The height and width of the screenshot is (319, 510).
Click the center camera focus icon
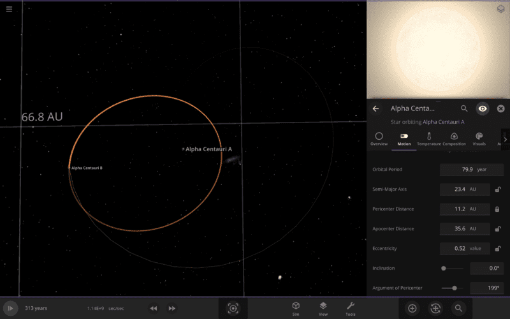233,308
